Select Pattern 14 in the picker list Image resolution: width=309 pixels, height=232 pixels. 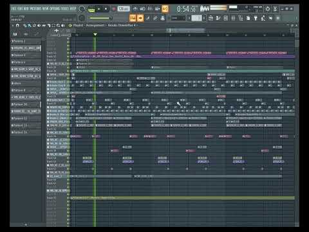click(26, 132)
